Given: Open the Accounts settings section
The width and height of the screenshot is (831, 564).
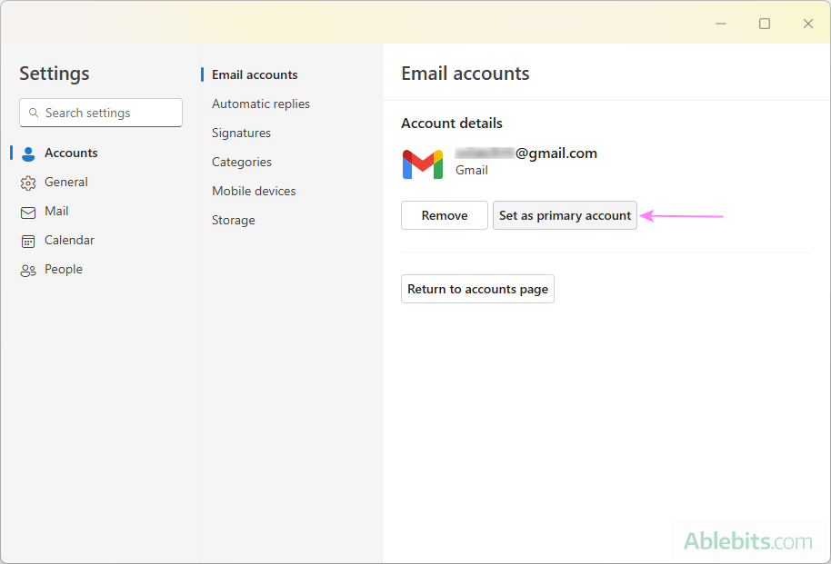Looking at the screenshot, I should click(x=71, y=153).
